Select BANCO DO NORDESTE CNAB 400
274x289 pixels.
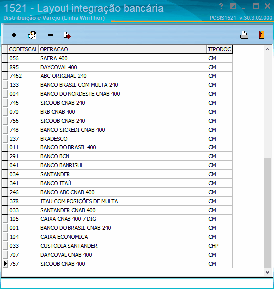(117, 94)
